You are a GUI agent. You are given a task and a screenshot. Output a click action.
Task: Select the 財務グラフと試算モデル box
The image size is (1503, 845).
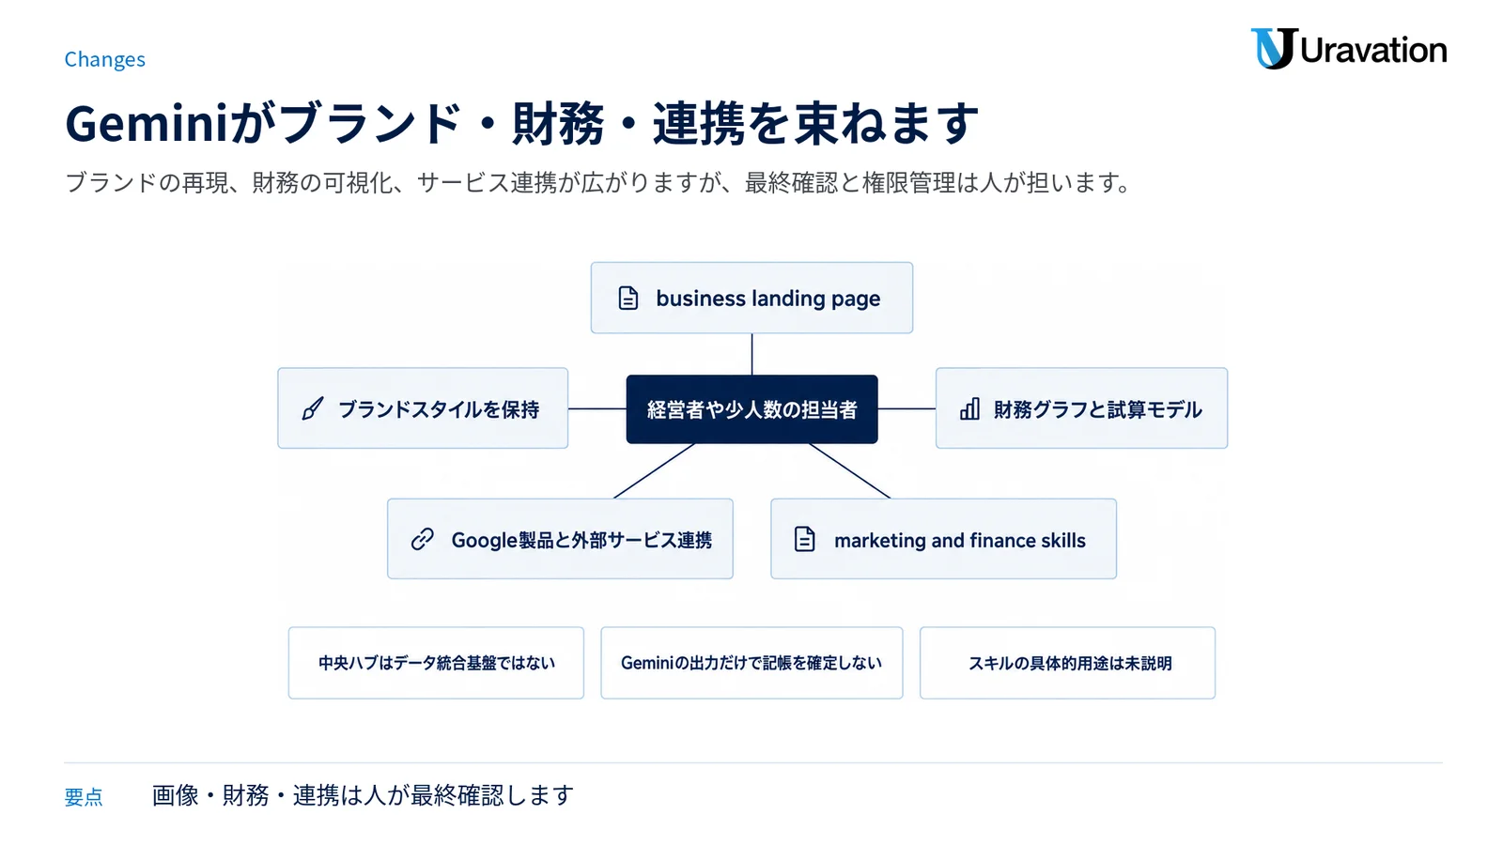(1081, 408)
